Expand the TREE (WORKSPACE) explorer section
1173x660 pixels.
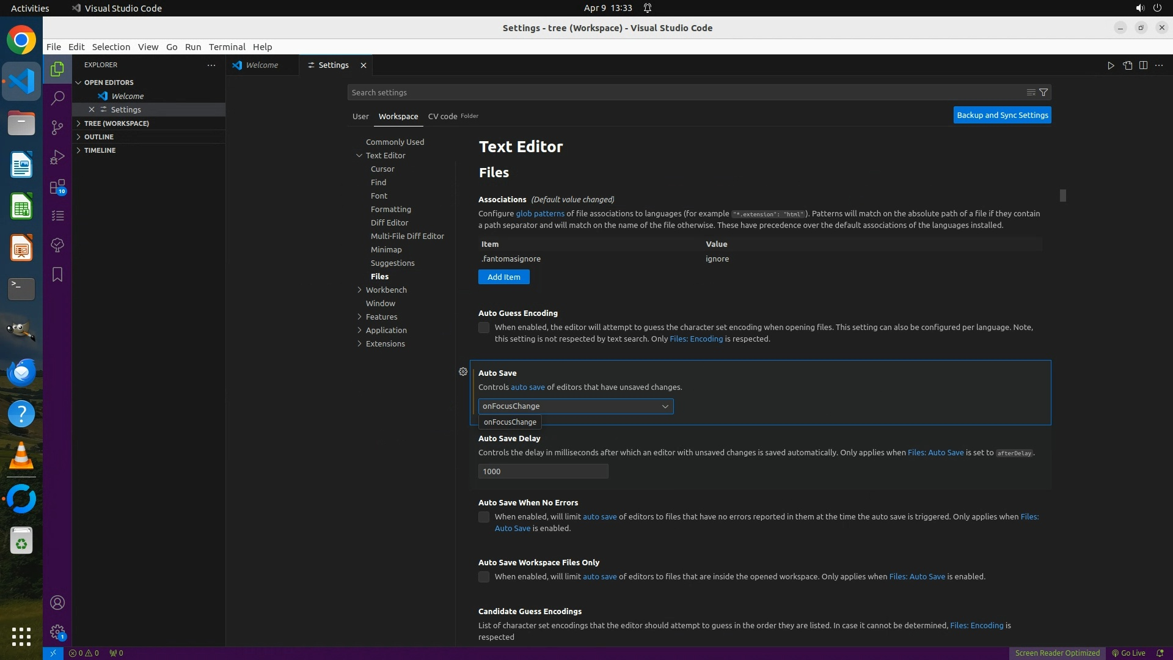pos(116,123)
